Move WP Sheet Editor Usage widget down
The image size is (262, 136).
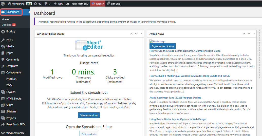(x=136, y=34)
